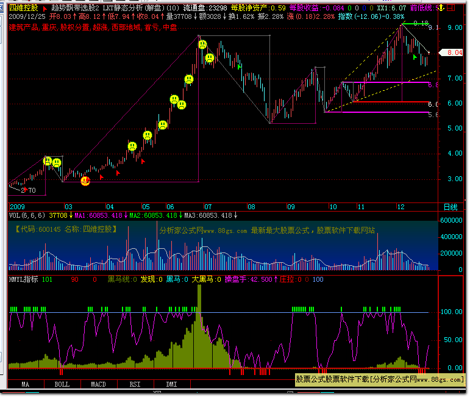Click the red smiley marker at chart bottom

pos(85,181)
